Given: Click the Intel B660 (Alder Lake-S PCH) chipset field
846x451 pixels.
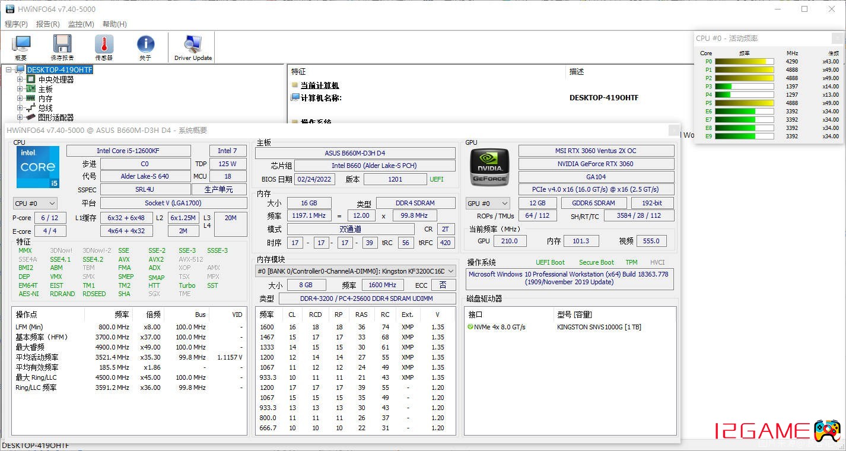Looking at the screenshot, I should 375,166.
